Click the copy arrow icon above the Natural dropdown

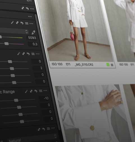(x=39, y=129)
